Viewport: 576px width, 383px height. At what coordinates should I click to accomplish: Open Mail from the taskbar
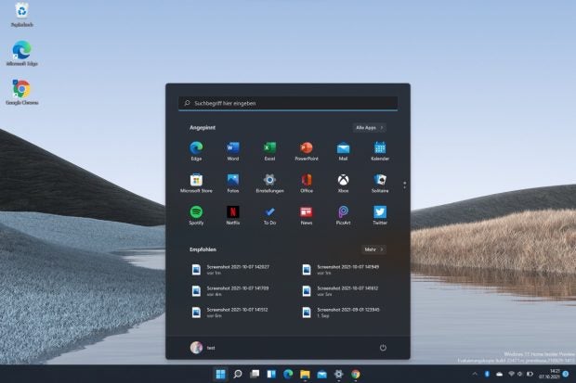pyautogui.click(x=321, y=374)
